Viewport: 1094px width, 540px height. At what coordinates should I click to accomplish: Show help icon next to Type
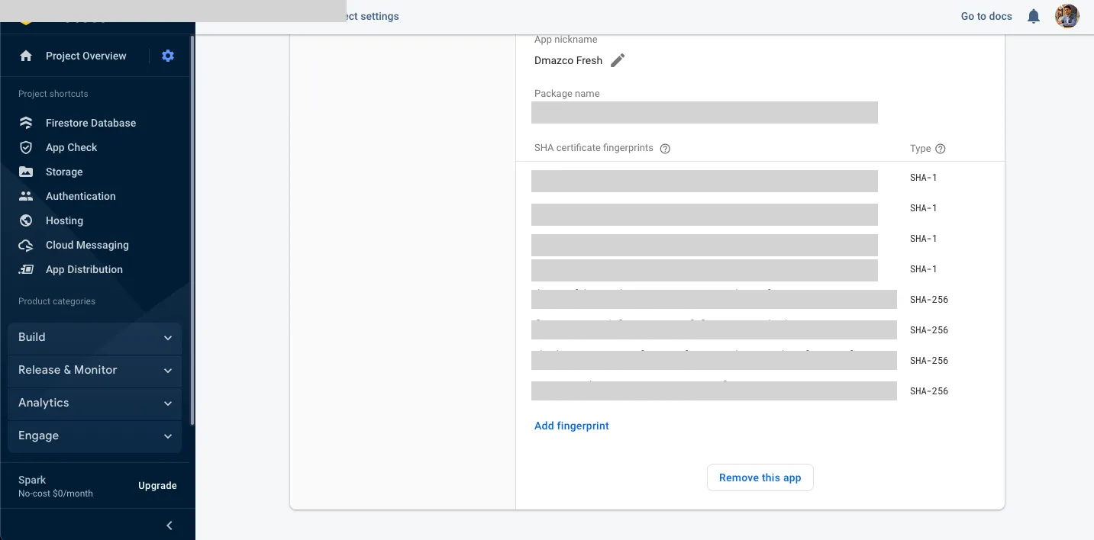point(941,149)
